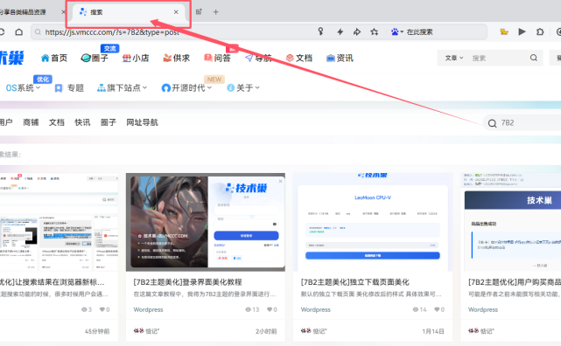The width and height of the screenshot is (561, 346).
Task: Switch to the 搜索 browser tab
Action: point(129,12)
